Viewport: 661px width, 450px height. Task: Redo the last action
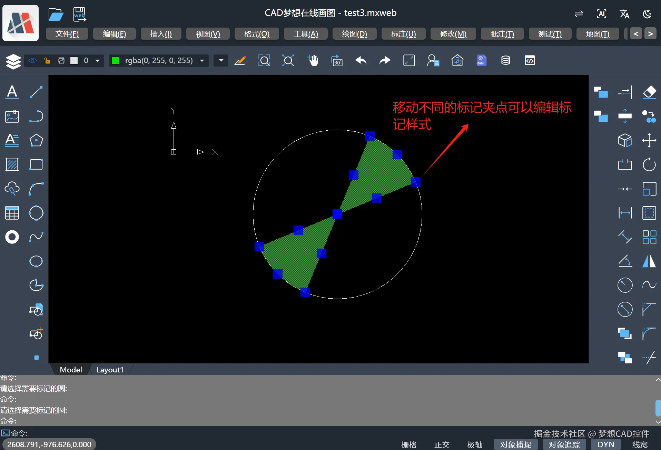click(385, 61)
